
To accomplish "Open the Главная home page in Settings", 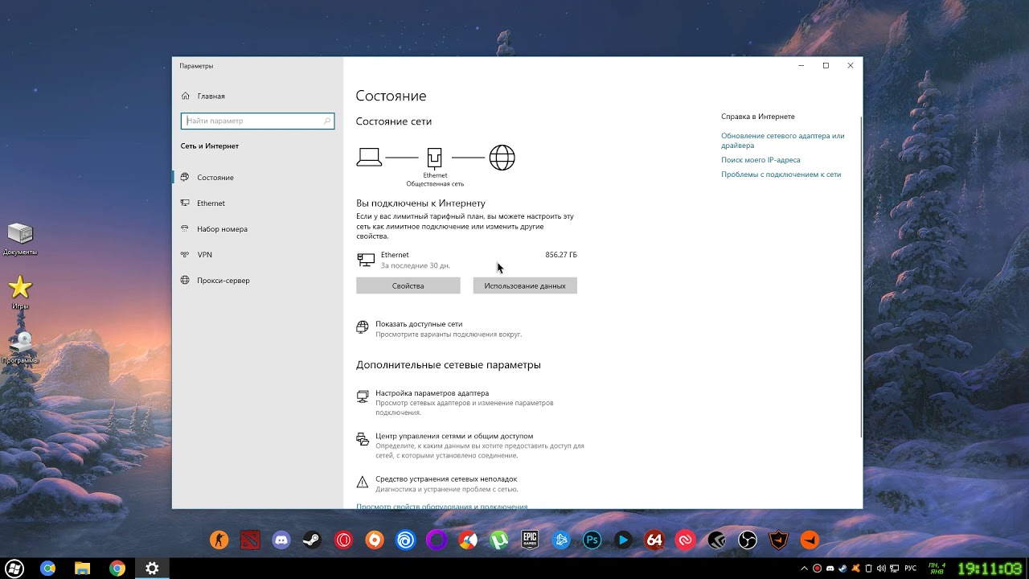I will [203, 96].
